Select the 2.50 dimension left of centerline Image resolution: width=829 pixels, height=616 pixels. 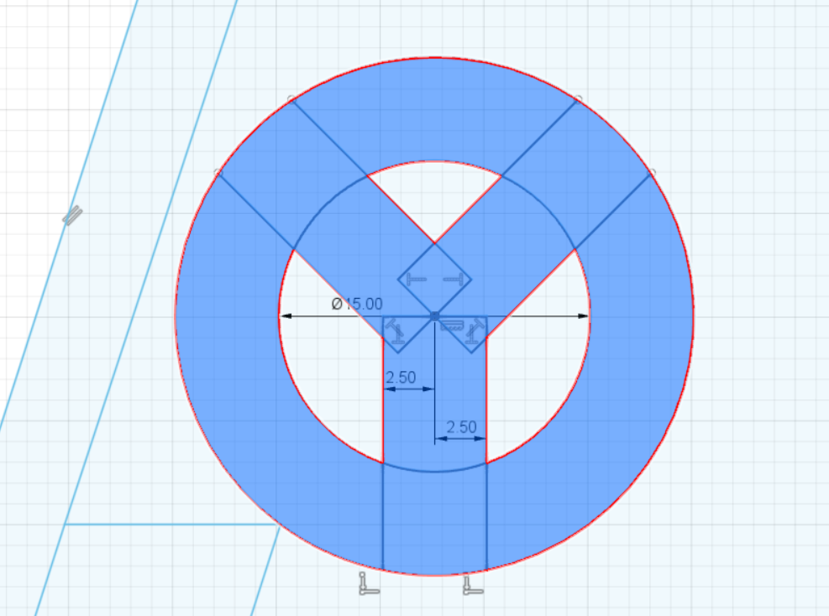[401, 378]
